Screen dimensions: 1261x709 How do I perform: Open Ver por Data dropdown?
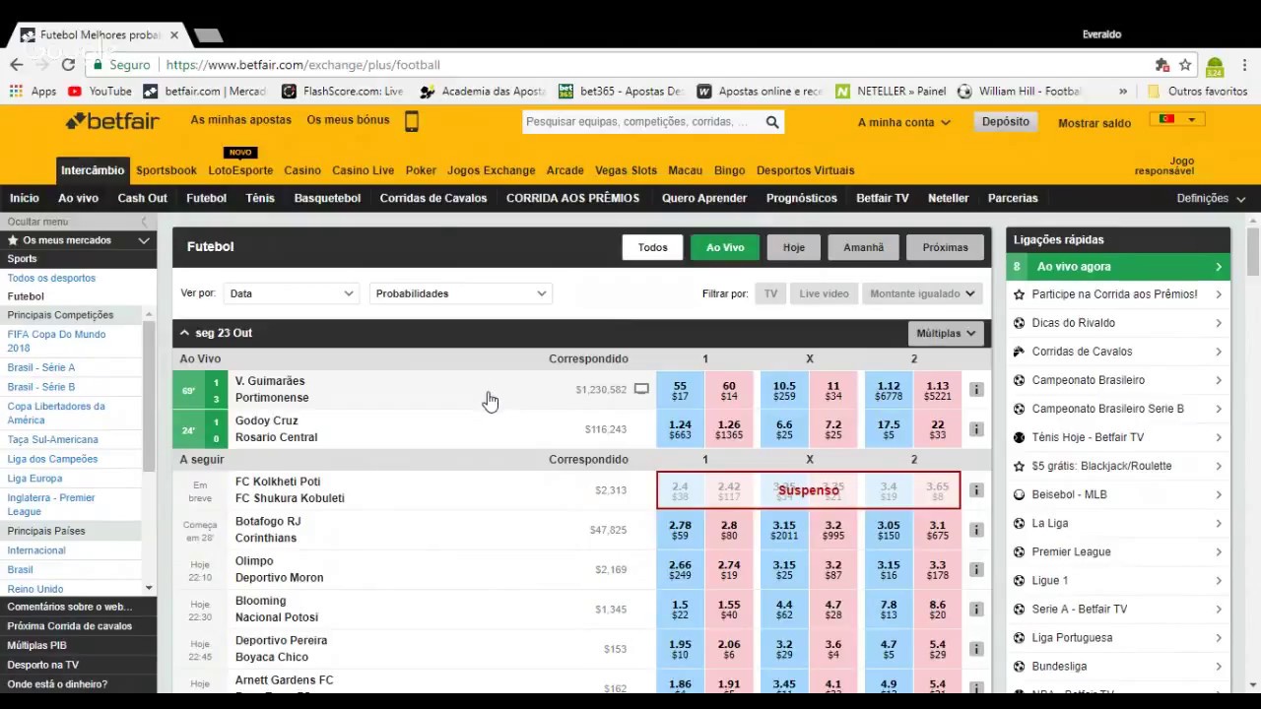point(291,293)
